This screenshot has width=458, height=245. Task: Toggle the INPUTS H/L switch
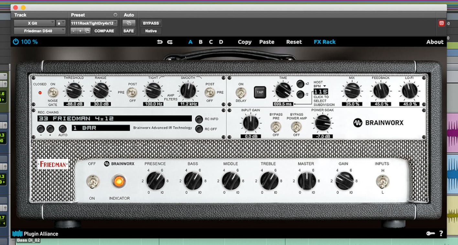coord(383,182)
